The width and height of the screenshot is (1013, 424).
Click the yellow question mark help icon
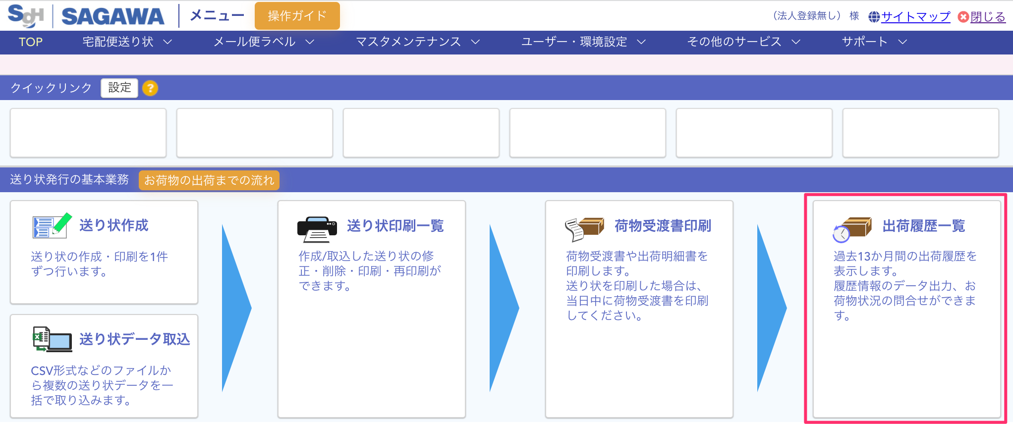(x=150, y=88)
